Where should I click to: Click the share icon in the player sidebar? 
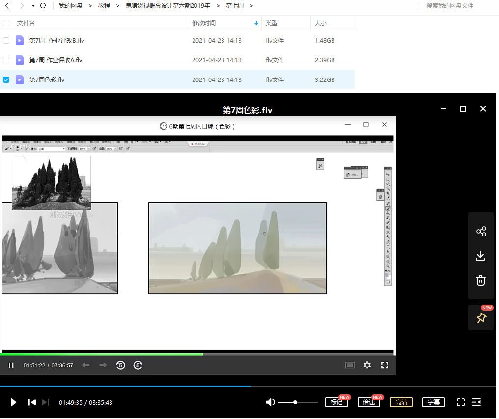481,232
